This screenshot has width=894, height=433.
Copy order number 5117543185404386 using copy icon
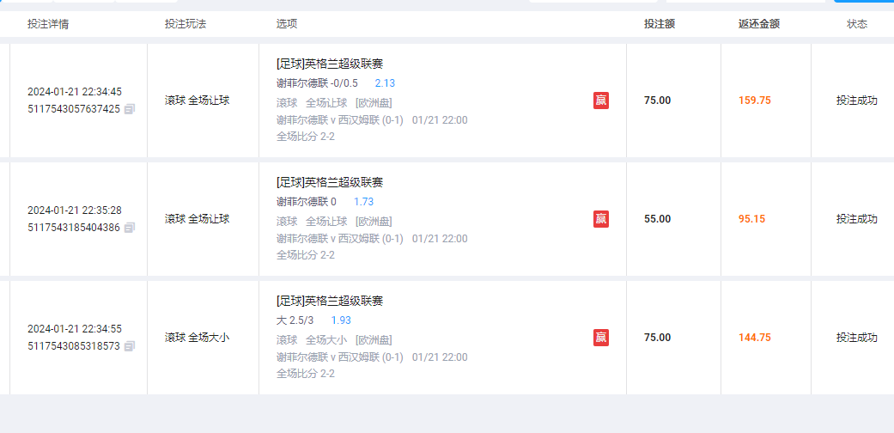[130, 228]
